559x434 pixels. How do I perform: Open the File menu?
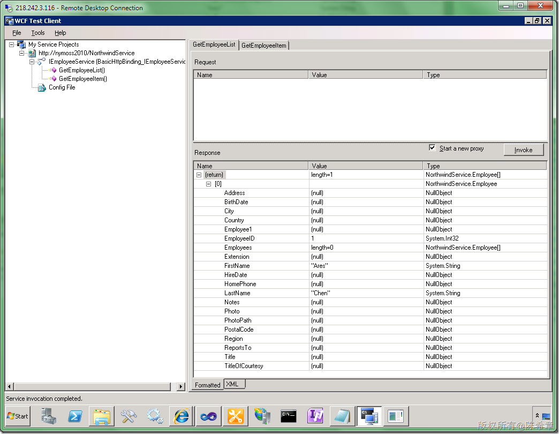click(x=17, y=33)
